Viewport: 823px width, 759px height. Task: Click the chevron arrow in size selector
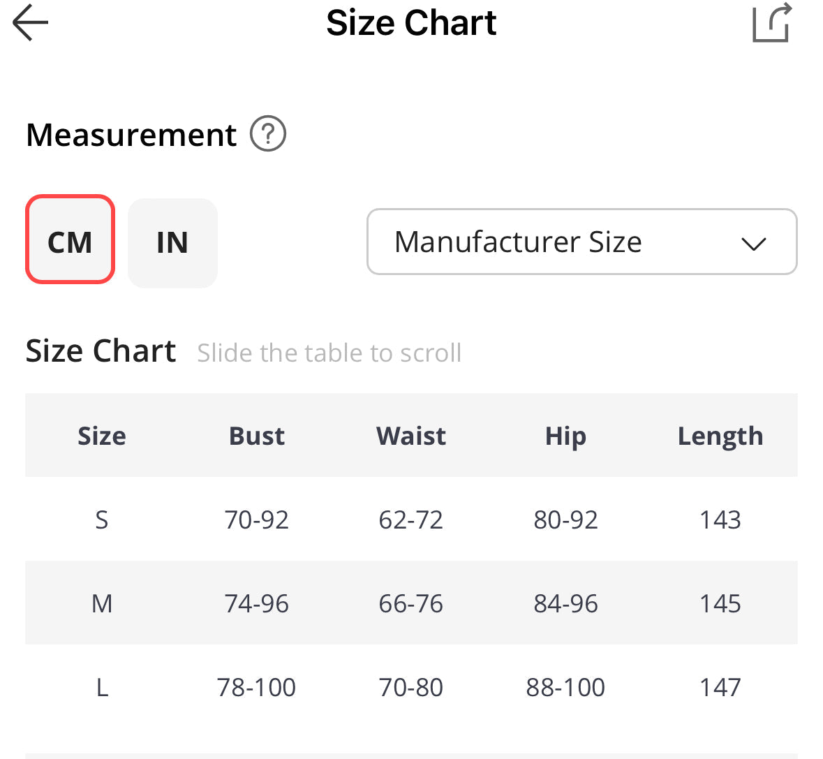click(753, 244)
